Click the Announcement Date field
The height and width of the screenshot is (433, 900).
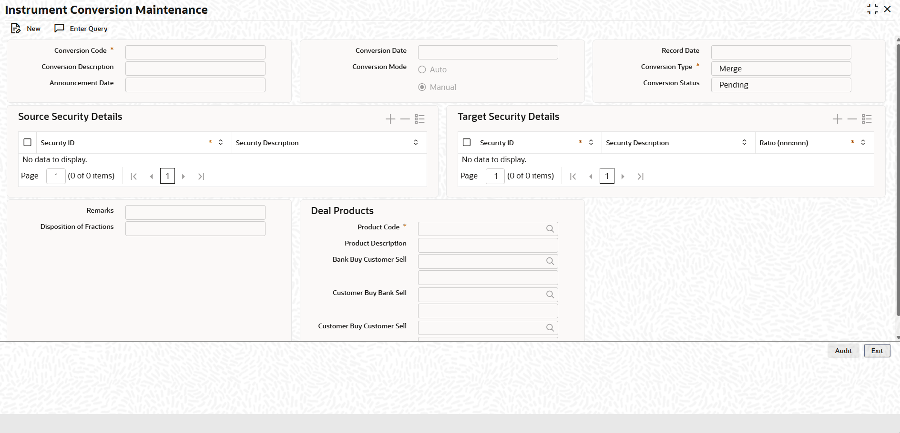[x=195, y=85]
